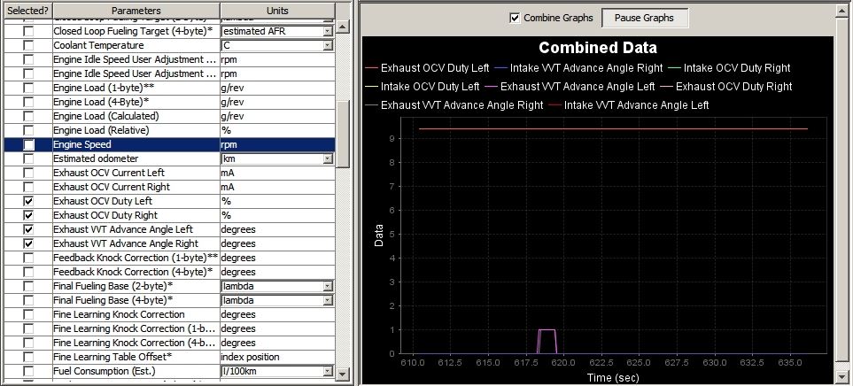Uncheck Exhaust OCV Duty Right parameter

coord(28,215)
